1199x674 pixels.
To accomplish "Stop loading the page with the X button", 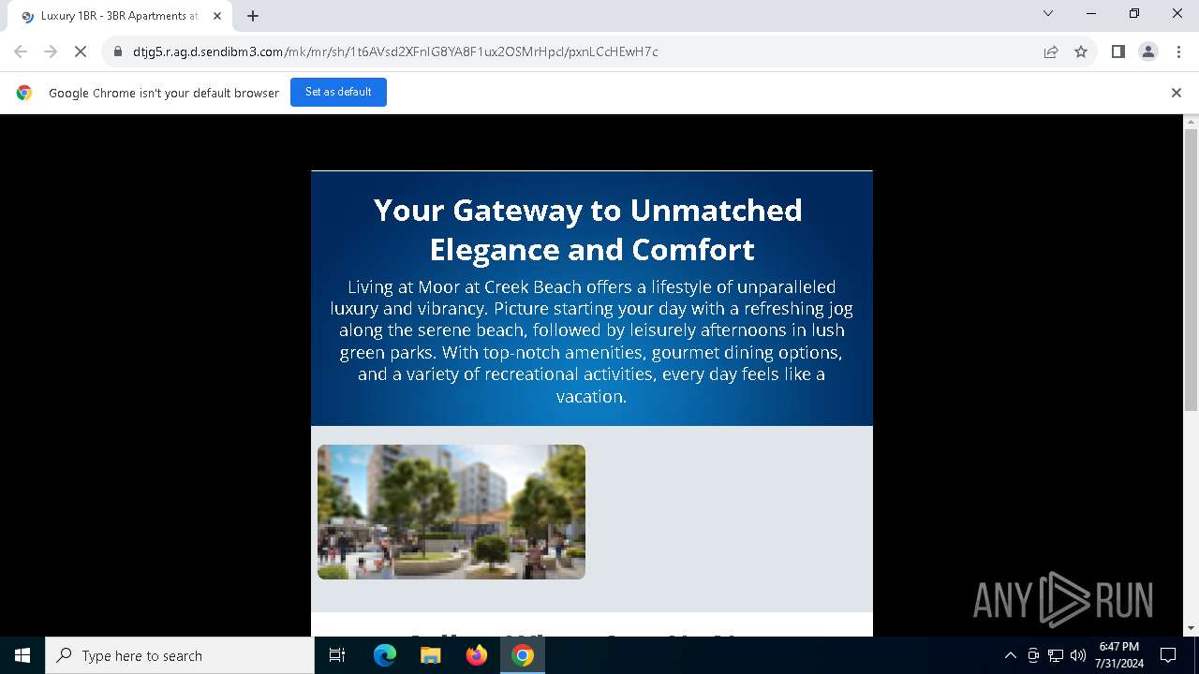I will point(81,51).
